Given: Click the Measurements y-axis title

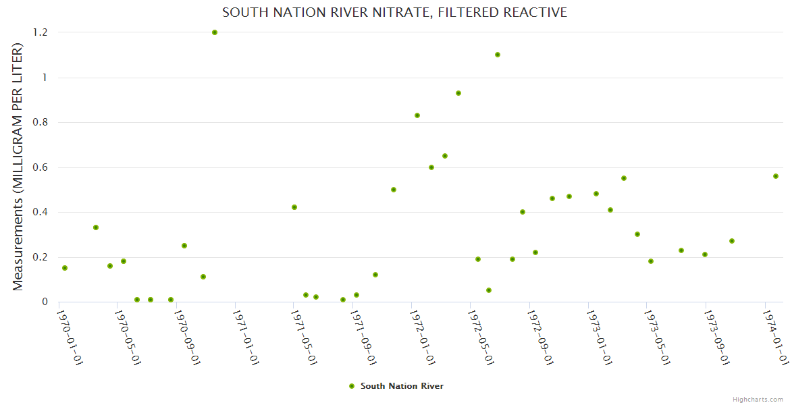Looking at the screenshot, I should (x=18, y=167).
